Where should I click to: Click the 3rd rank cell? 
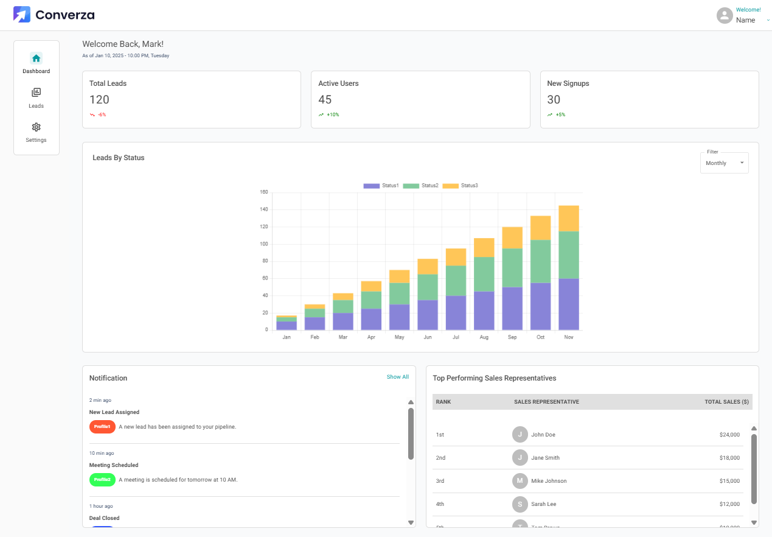click(440, 481)
